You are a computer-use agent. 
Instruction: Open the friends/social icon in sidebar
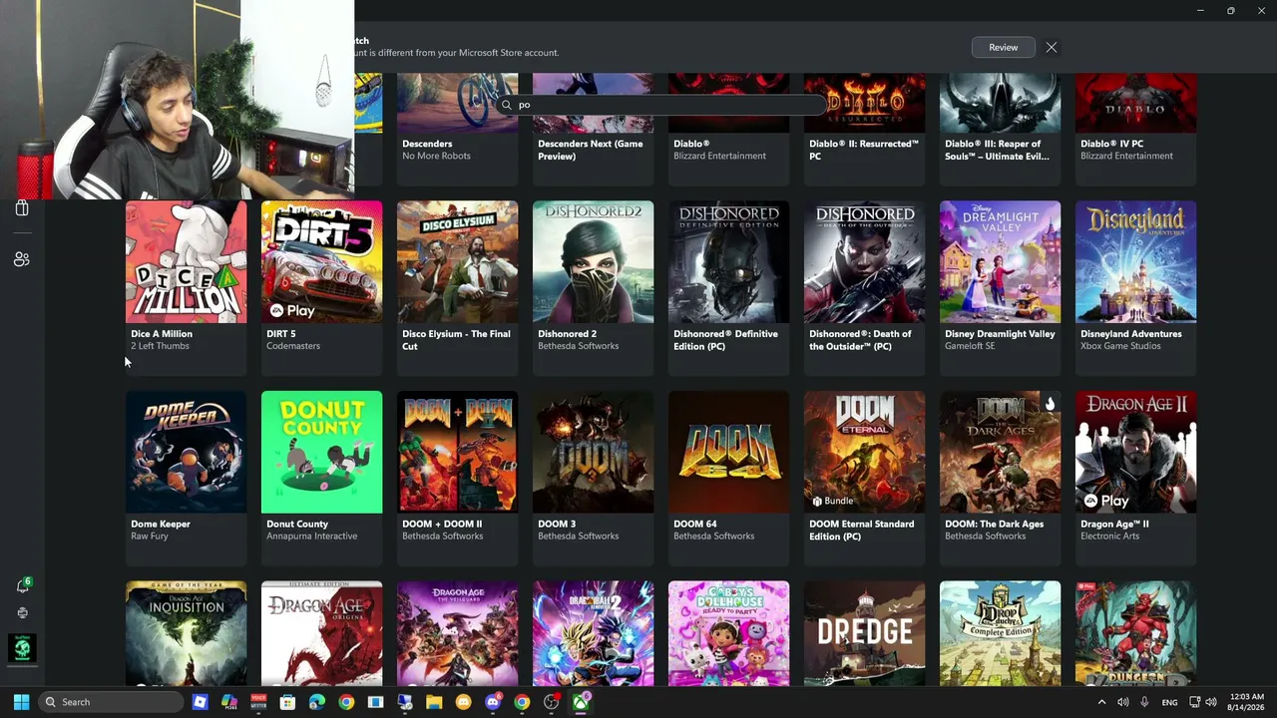click(x=22, y=259)
